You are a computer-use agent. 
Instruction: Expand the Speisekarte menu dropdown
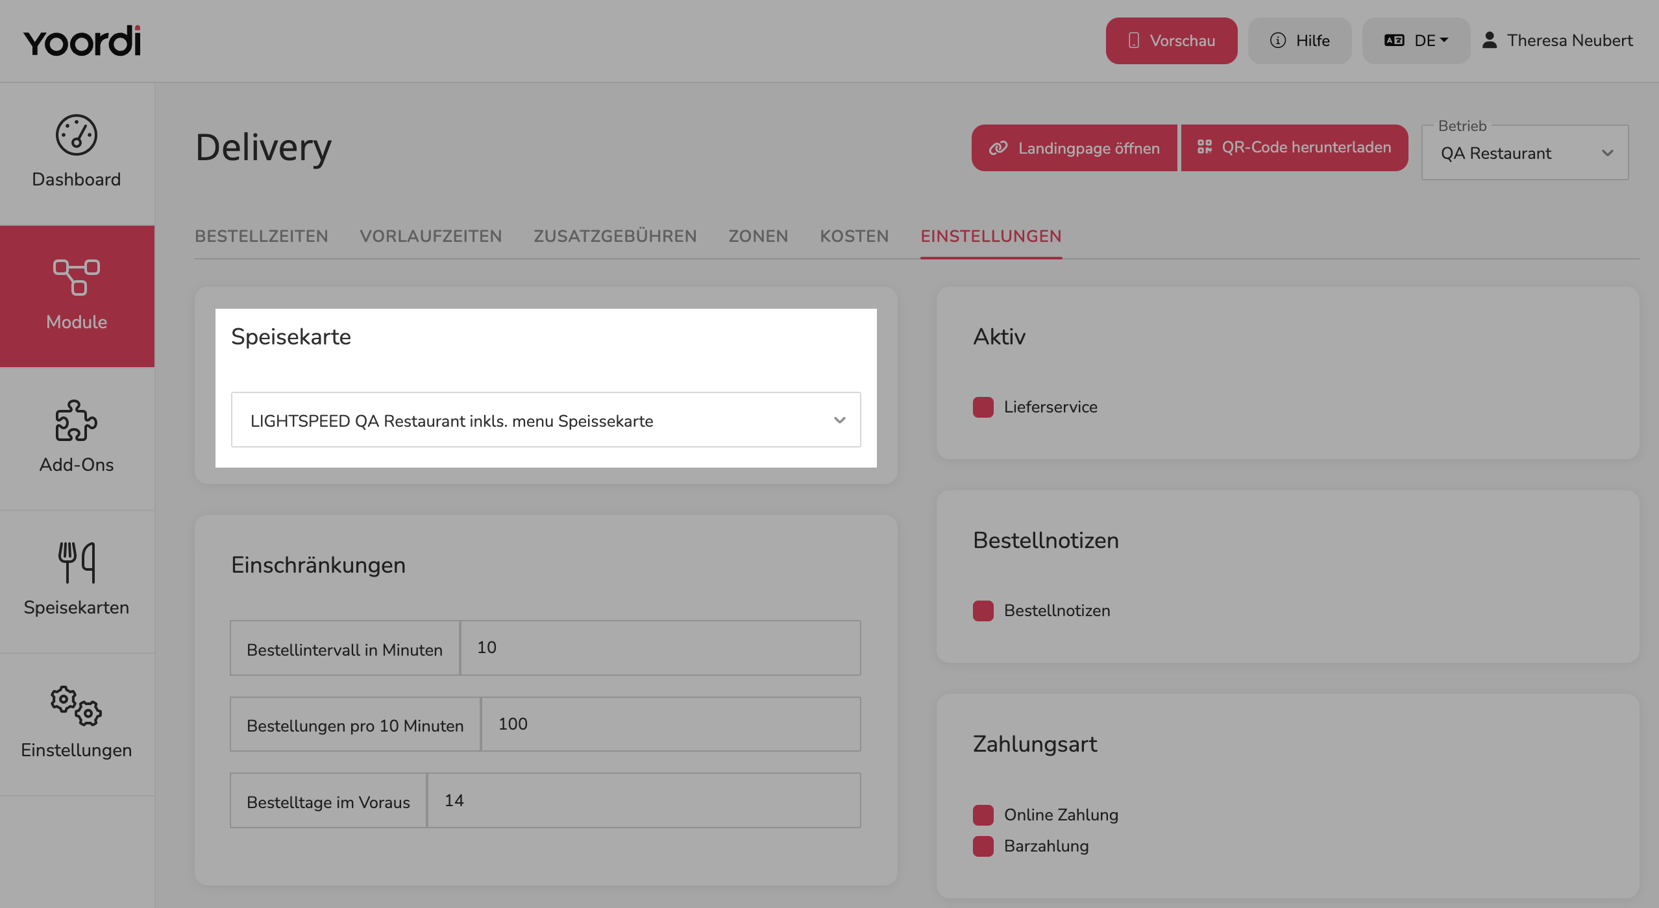(x=546, y=420)
